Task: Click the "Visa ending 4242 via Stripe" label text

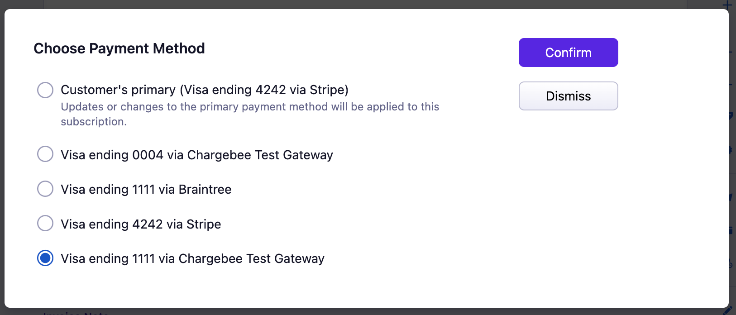Action: tap(141, 224)
